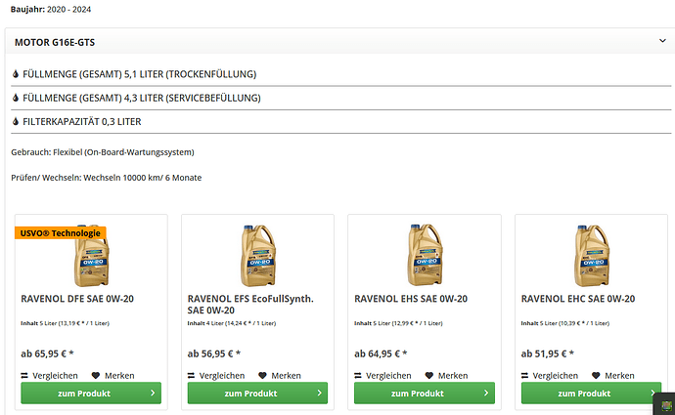This screenshot has height=415, width=675.
Task: Click the USVO Technologie badge
Action: point(61,232)
